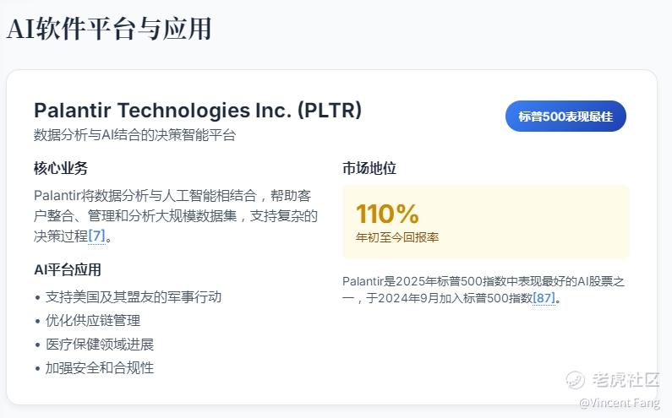Open citation link [7]

[96, 236]
